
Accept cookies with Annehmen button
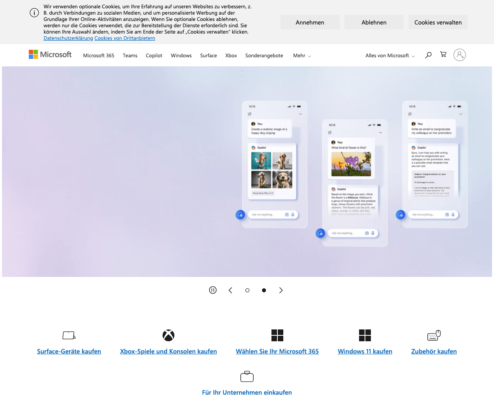[x=310, y=23]
